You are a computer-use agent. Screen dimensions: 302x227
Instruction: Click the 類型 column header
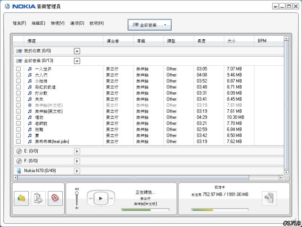(x=179, y=41)
